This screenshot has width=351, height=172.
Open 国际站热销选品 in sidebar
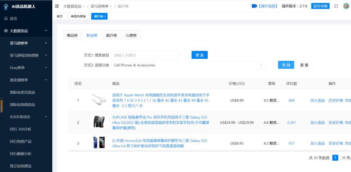tap(22, 104)
